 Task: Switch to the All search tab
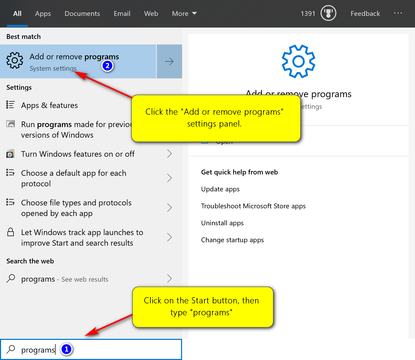17,13
